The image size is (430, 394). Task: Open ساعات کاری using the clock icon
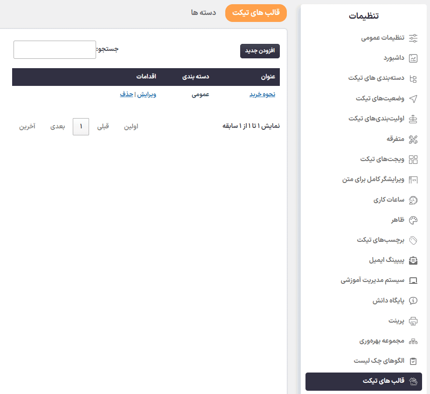tap(413, 200)
